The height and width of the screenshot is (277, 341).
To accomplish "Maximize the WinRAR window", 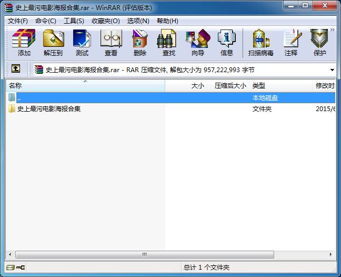I will [305, 6].
